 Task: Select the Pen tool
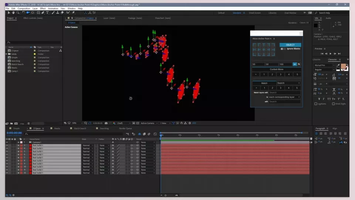43,13
